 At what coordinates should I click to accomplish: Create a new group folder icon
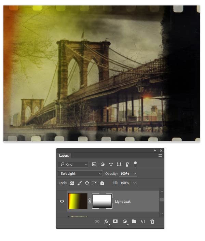(x=134, y=221)
